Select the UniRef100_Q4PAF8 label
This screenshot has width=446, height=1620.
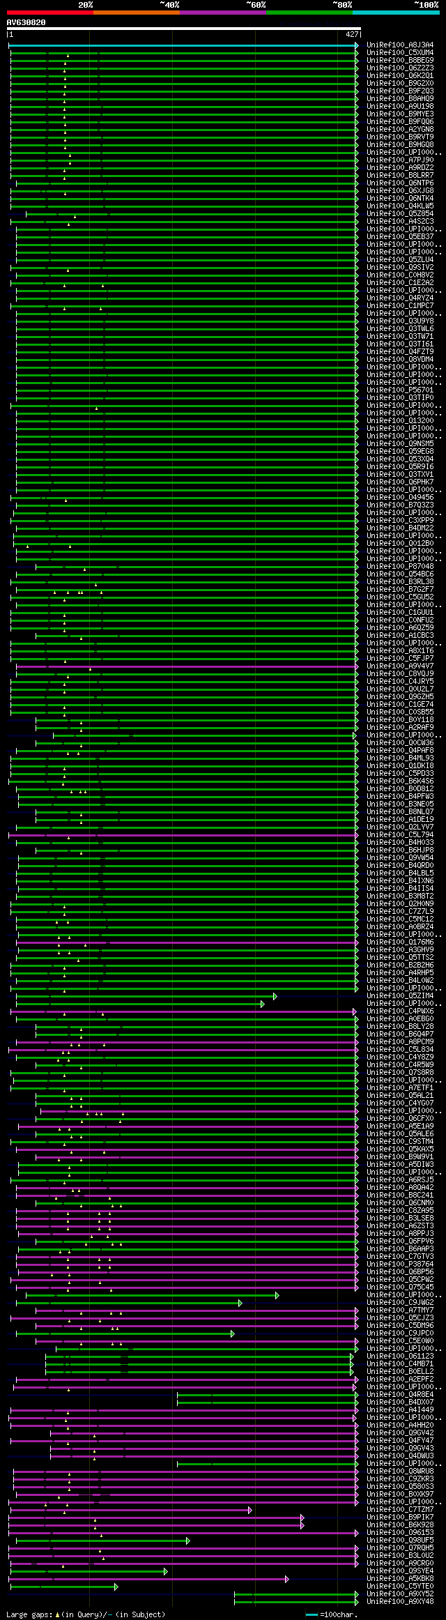pyautogui.click(x=400, y=751)
